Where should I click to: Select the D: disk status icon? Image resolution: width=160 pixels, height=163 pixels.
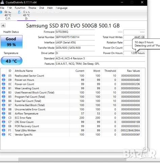tap(19, 12)
